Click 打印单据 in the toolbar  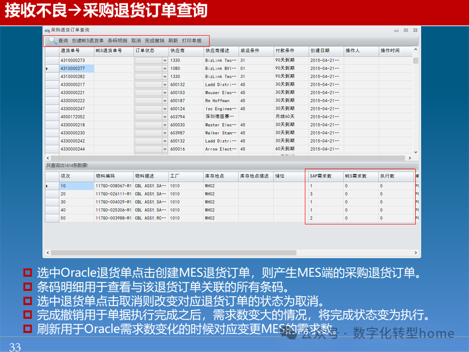(x=192, y=41)
